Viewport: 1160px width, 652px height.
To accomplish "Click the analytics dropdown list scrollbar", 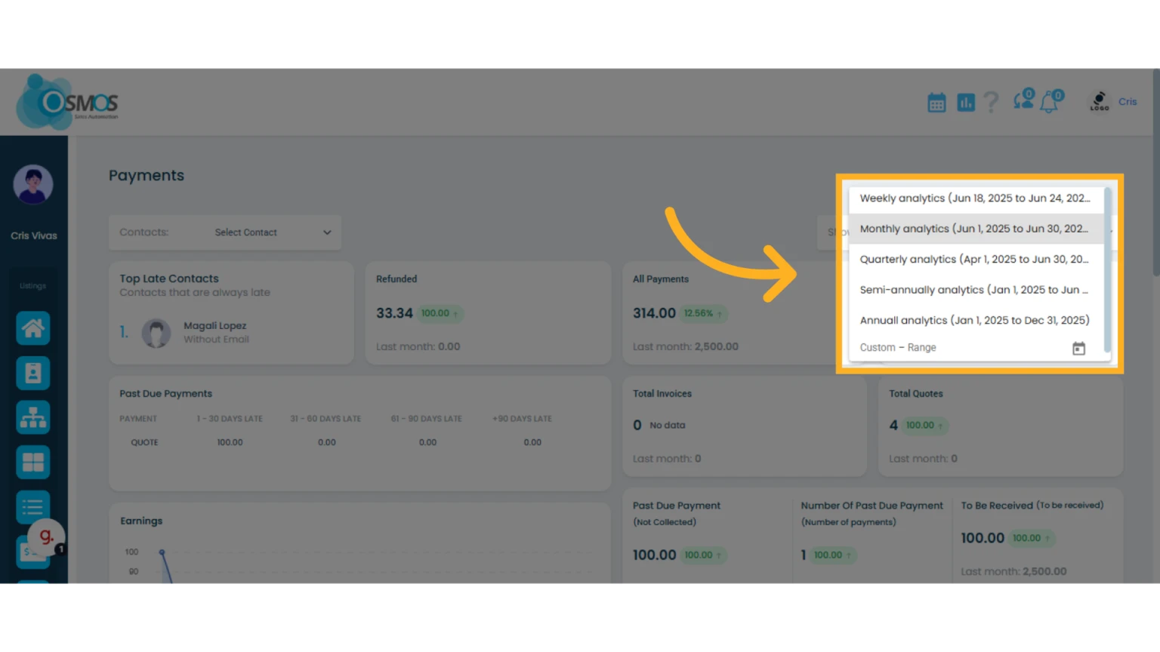I will pyautogui.click(x=1107, y=269).
